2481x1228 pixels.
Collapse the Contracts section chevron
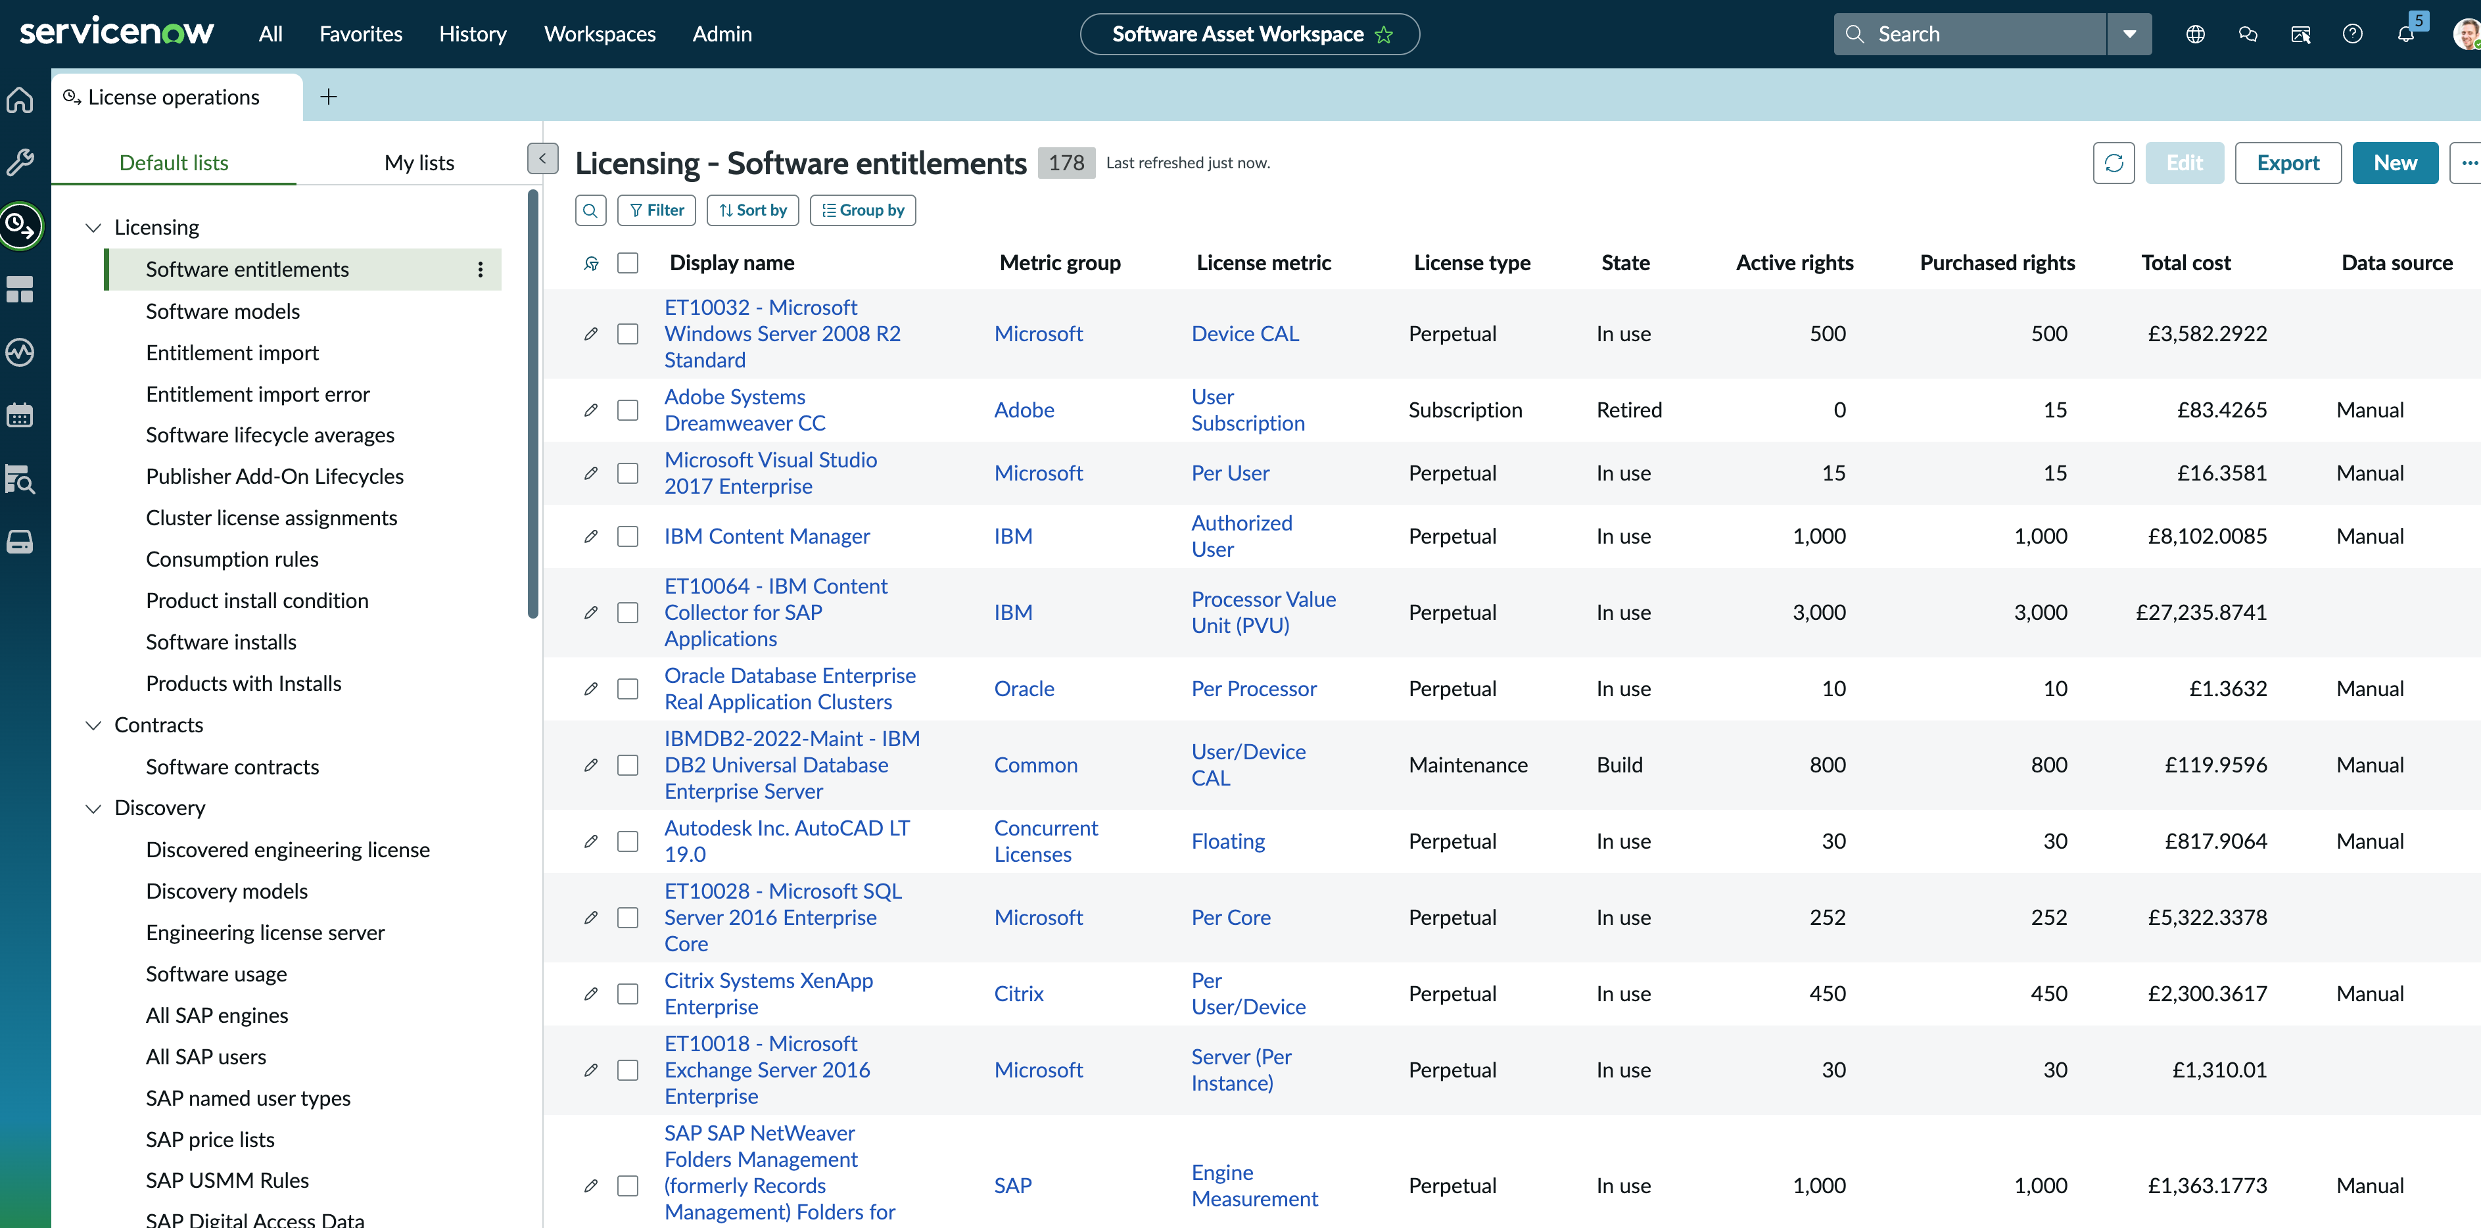tap(93, 725)
